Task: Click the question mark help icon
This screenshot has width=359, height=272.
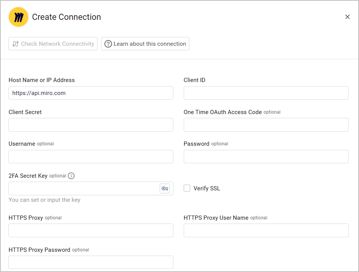Action: point(108,44)
